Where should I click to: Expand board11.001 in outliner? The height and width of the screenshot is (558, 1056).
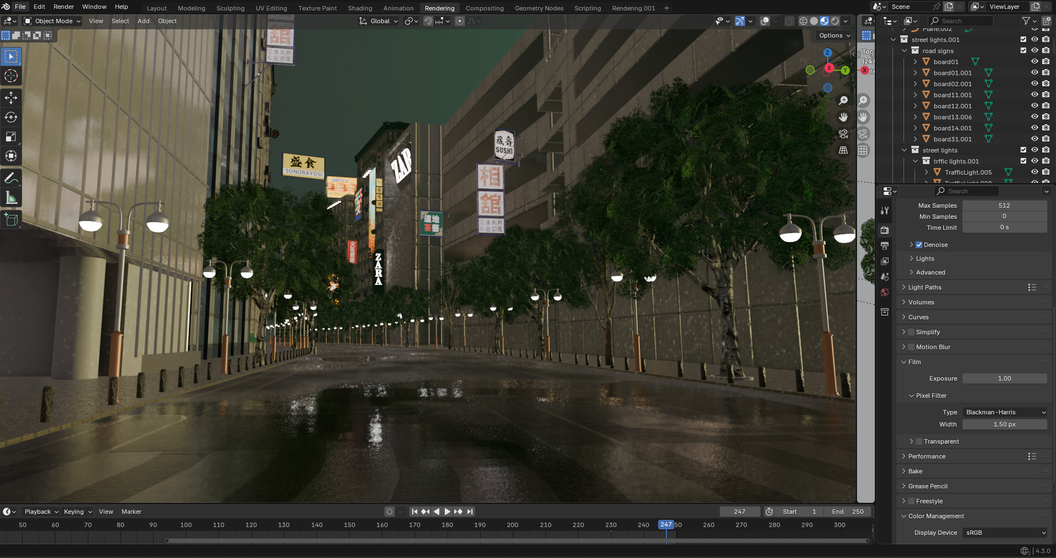(915, 95)
